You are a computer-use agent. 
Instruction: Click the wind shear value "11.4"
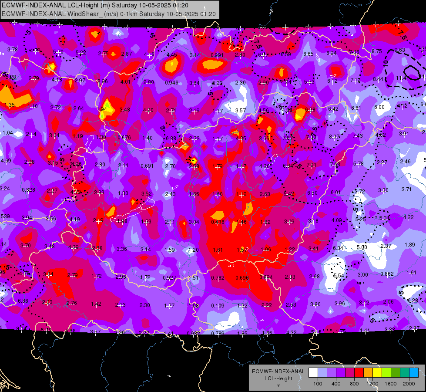401,78
